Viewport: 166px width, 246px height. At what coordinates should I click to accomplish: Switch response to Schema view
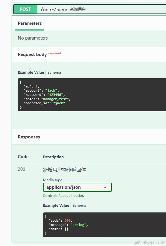[79, 205]
